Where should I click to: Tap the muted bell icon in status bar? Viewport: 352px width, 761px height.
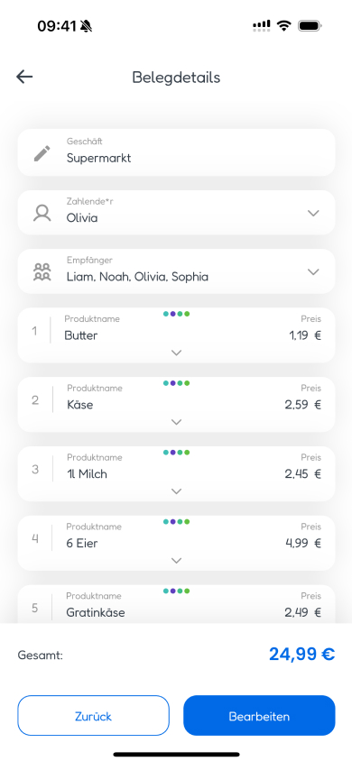[x=86, y=26]
